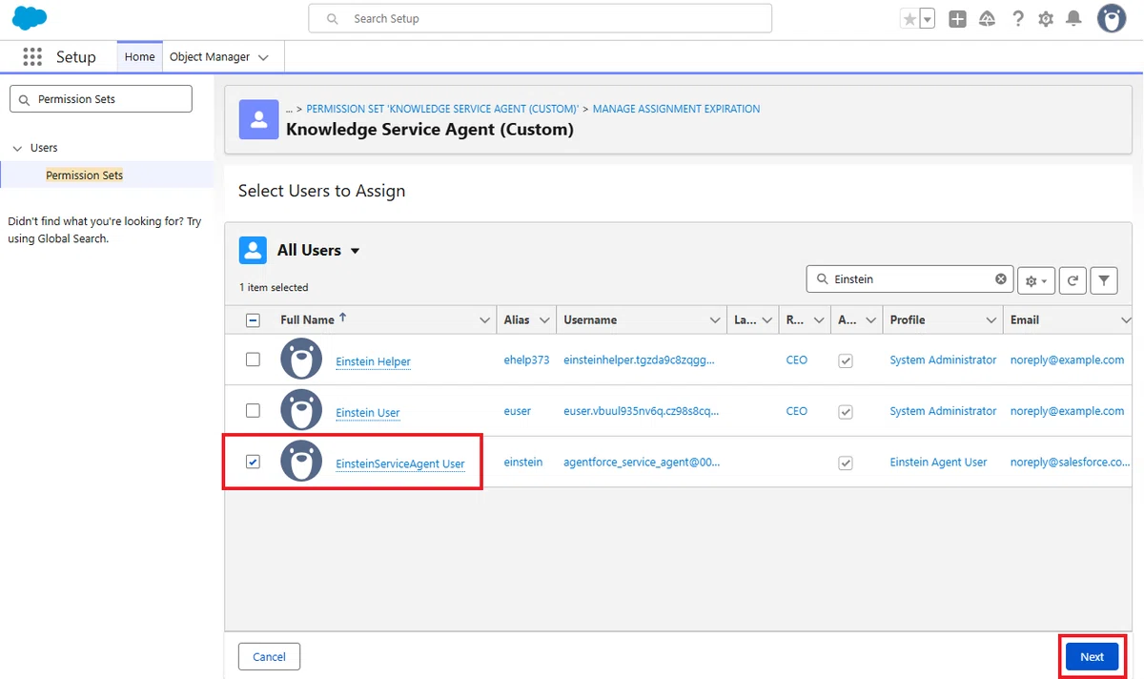Screen dimensions: 1144x679
Task: Open the All Users list view dropdown
Action: pos(356,251)
